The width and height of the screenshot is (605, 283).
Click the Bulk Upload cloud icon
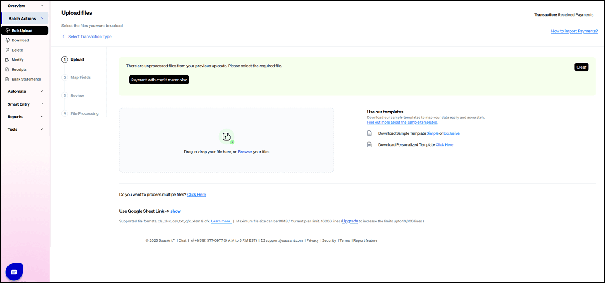[x=8, y=31]
